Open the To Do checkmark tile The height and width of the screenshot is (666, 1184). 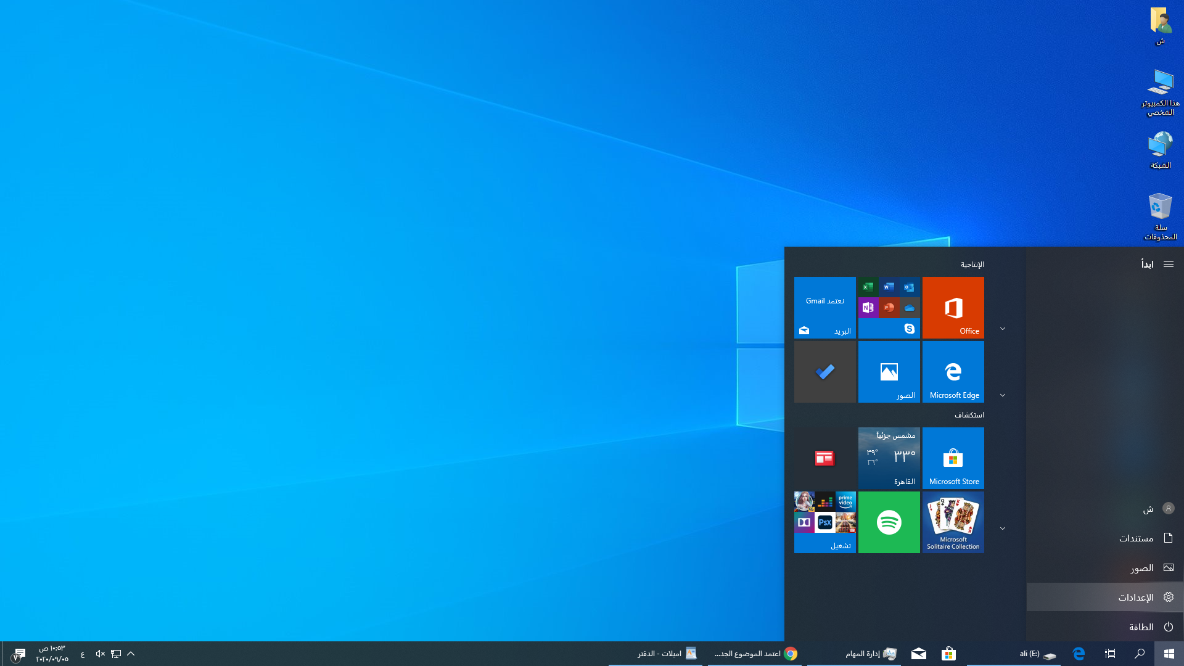pos(824,372)
